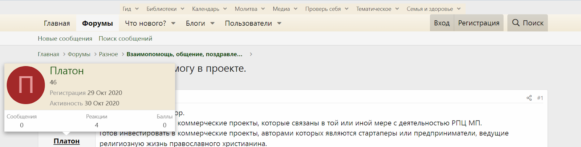Go to the Главная navigation tab

point(57,23)
